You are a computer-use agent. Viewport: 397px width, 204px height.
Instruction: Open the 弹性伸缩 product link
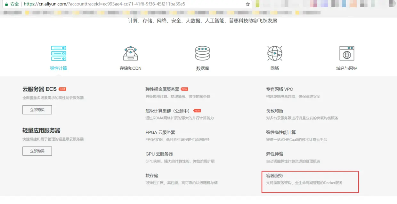pyautogui.click(x=275, y=154)
